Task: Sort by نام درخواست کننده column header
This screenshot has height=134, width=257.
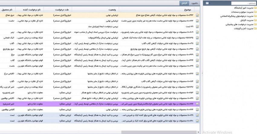Action: point(30,10)
